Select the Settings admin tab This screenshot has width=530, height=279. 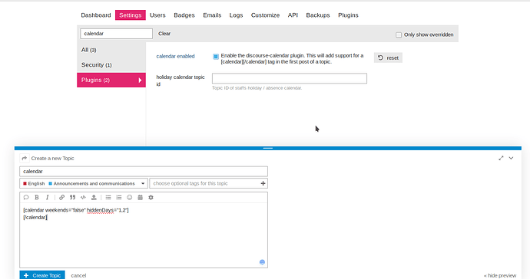(x=130, y=15)
